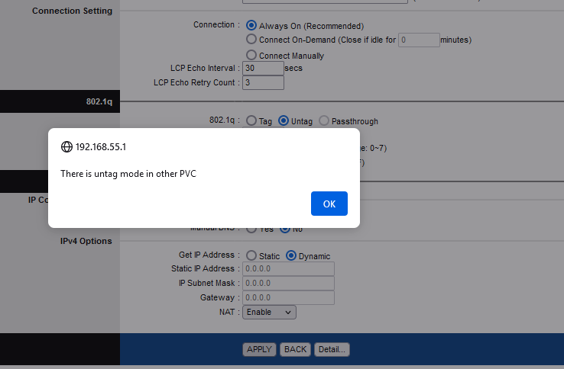Click the LCP Echo Interval field
Viewport: 564px width, 369px height.
263,69
